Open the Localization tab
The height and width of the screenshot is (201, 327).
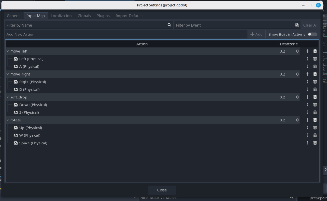[x=61, y=16]
